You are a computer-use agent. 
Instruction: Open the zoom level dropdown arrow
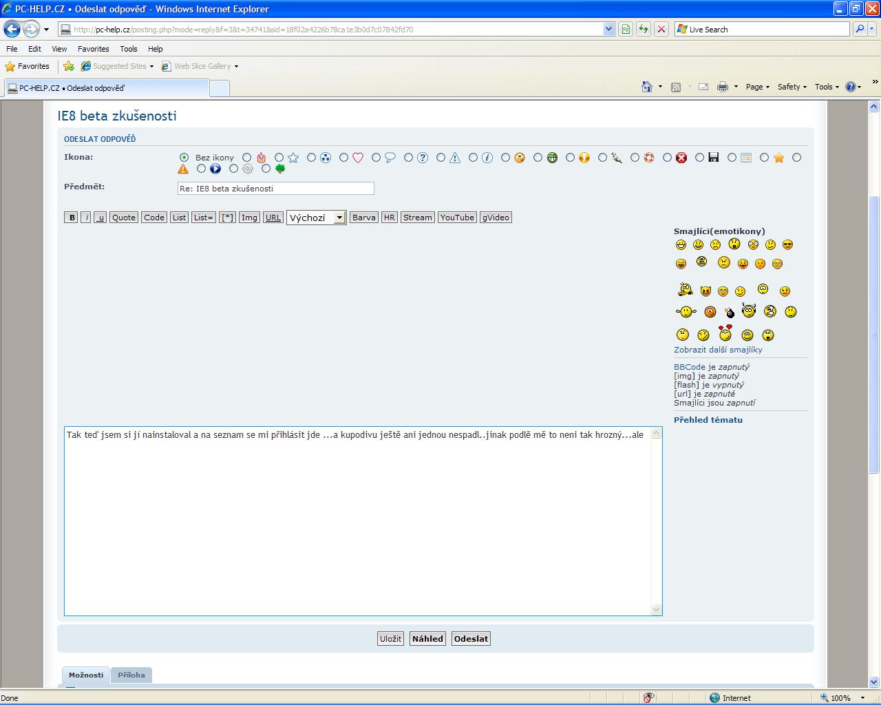pyautogui.click(x=862, y=697)
